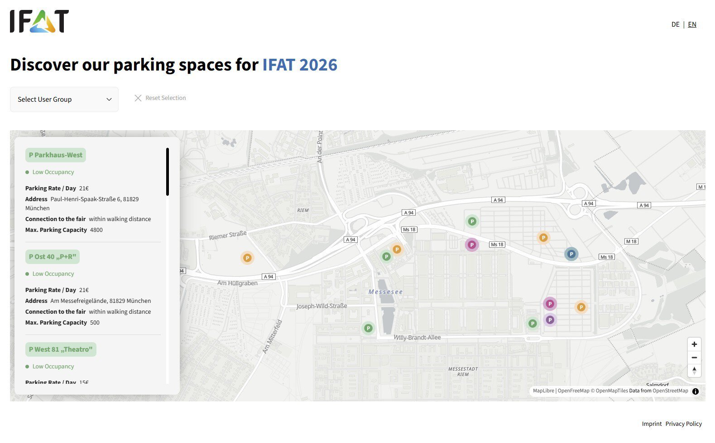Open the OpenStreetMap attribution link
This screenshot has width=715, height=443.
click(670, 391)
